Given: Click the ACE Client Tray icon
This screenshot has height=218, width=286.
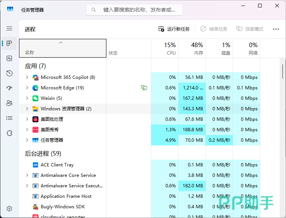Looking at the screenshot, I should tap(35, 165).
